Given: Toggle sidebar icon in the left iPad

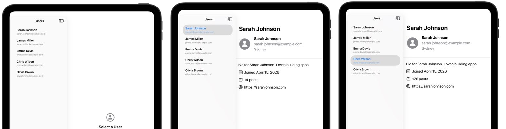Looking at the screenshot, I should pos(61,21).
